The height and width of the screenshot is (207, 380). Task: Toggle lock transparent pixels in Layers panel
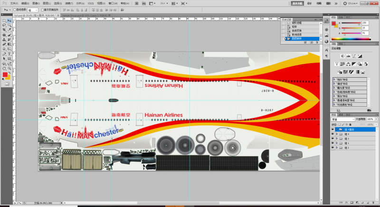pyautogui.click(x=340, y=125)
